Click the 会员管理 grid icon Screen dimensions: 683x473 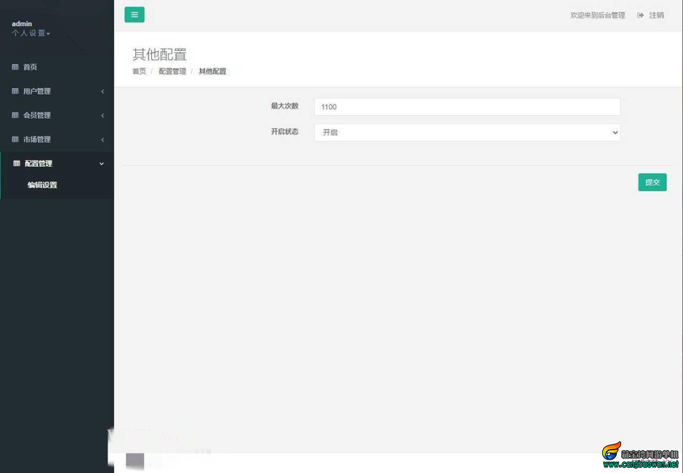pyautogui.click(x=15, y=115)
